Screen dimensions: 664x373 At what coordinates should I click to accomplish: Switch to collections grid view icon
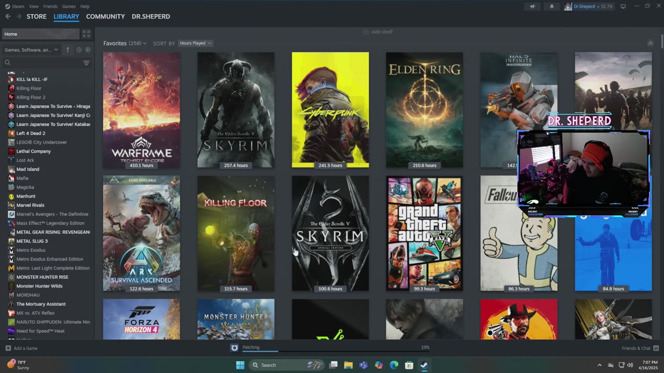pos(87,34)
